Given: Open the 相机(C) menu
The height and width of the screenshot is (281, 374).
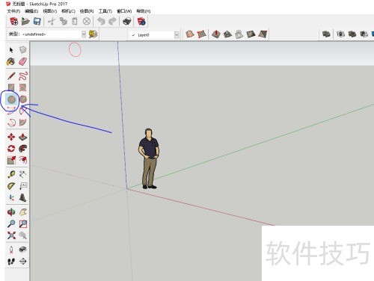Looking at the screenshot, I should pos(68,11).
